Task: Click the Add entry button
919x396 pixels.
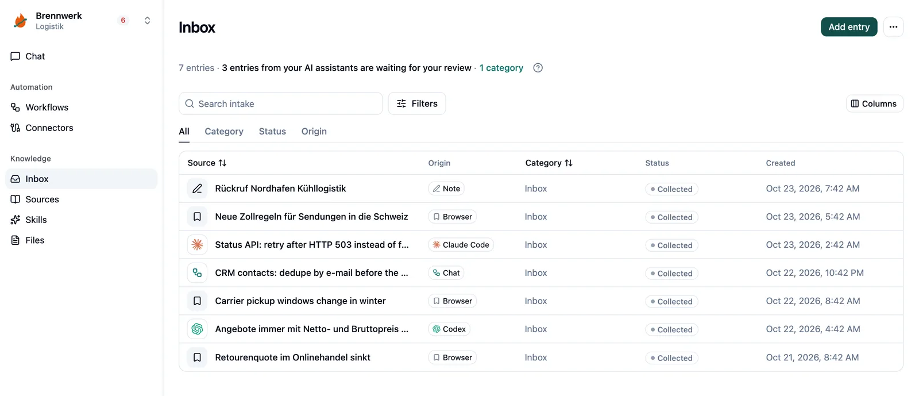Action: (x=849, y=27)
